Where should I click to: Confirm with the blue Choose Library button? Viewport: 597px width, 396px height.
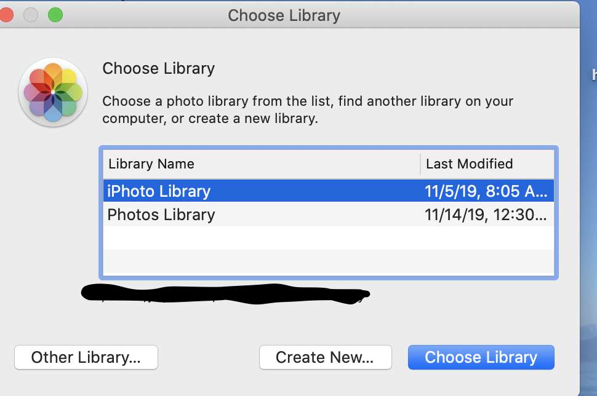click(x=481, y=357)
